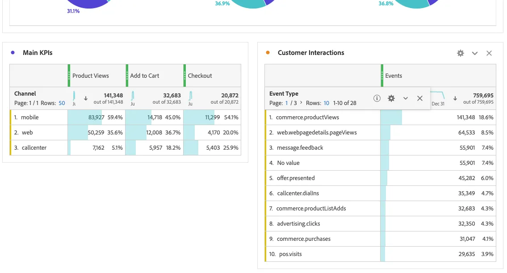Viewport: 507px width, 273px height.
Task: Remove the Event Type dimension
Action: 420,98
